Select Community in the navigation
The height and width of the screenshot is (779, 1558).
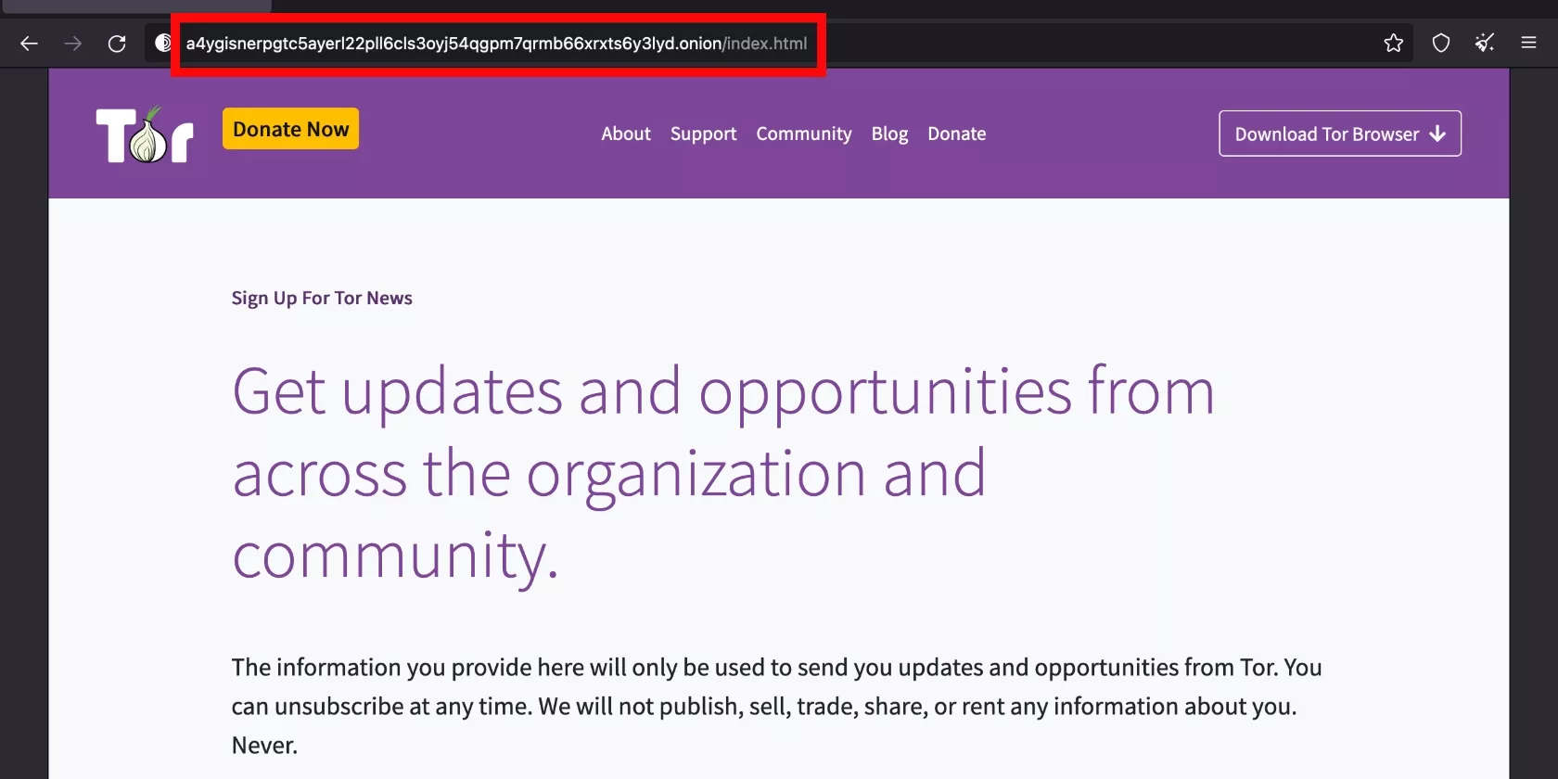[803, 134]
